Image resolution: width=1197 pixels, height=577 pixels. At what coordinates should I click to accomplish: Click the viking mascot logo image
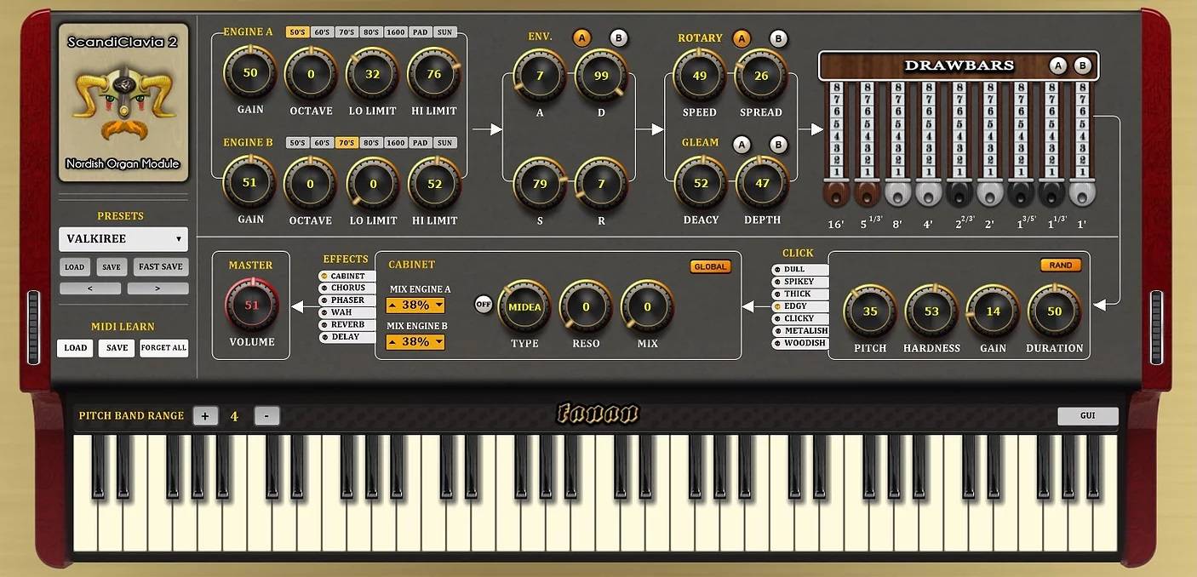click(x=123, y=104)
